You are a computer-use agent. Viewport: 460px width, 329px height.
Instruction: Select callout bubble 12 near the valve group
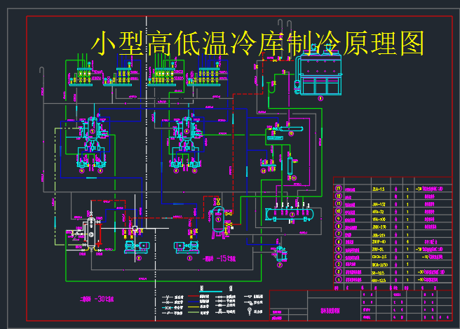pyautogui.click(x=263, y=170)
